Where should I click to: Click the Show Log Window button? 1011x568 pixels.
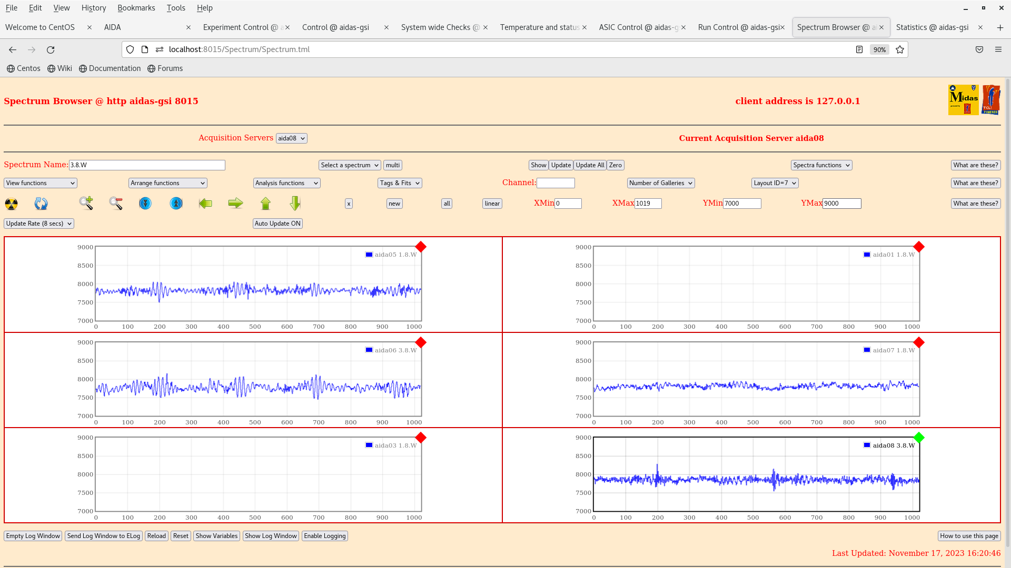[x=271, y=536]
